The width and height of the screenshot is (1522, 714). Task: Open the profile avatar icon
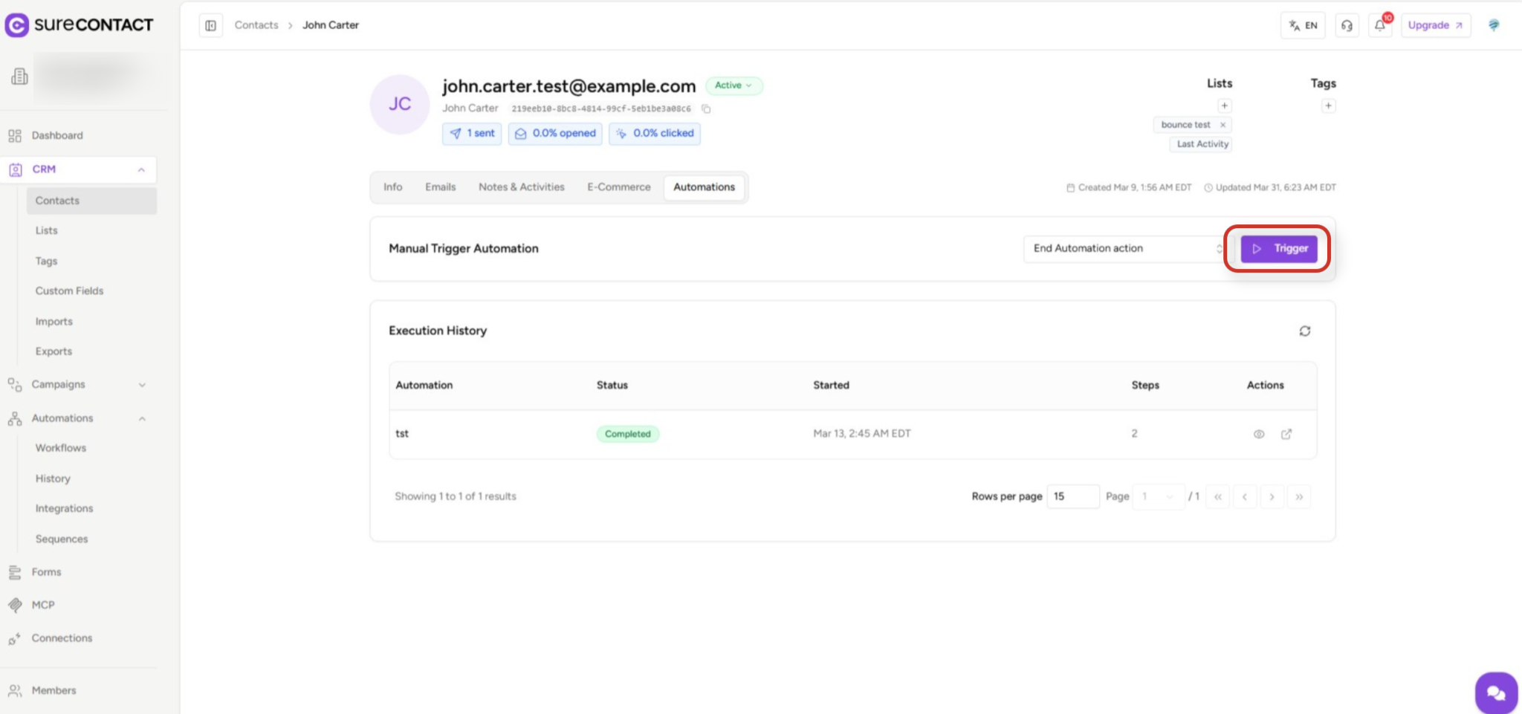1494,25
